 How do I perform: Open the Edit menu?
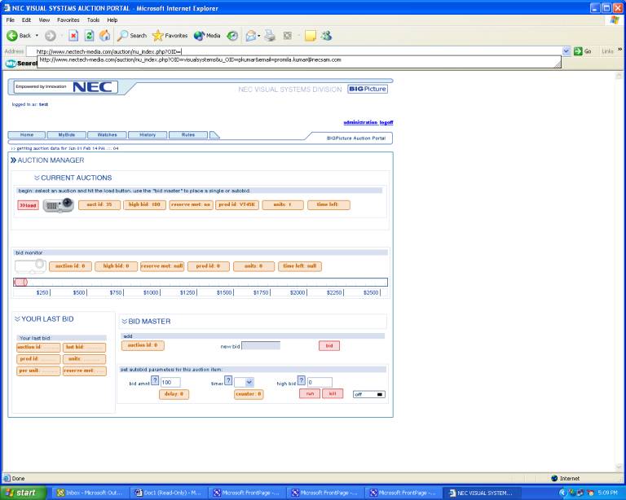click(26, 20)
